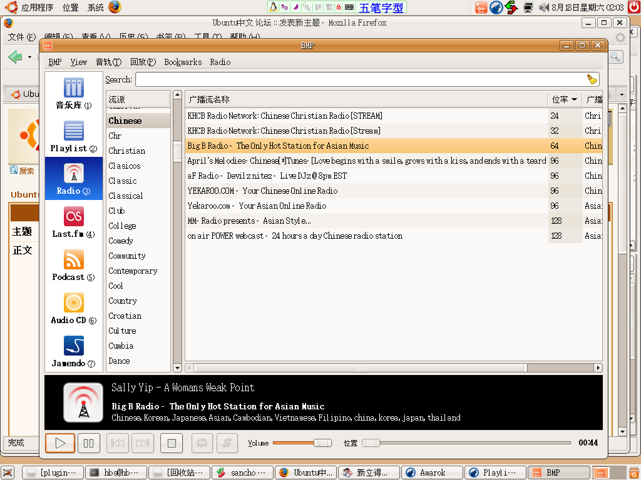Click the Pause button

coord(89,443)
